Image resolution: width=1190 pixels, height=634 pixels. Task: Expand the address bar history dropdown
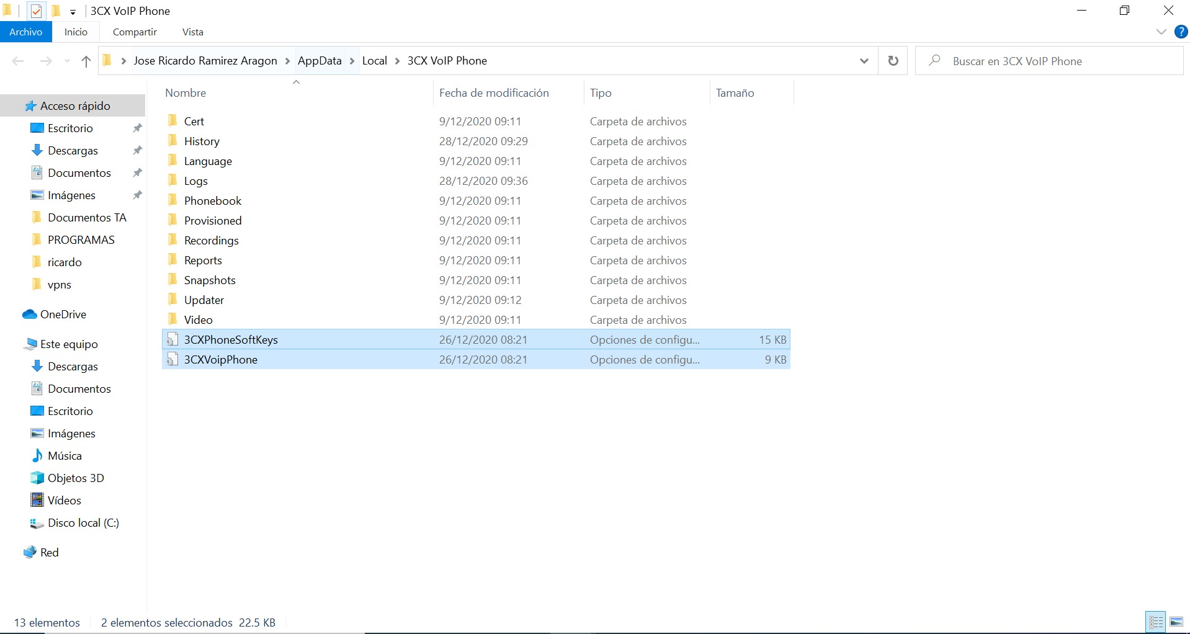[x=864, y=61]
